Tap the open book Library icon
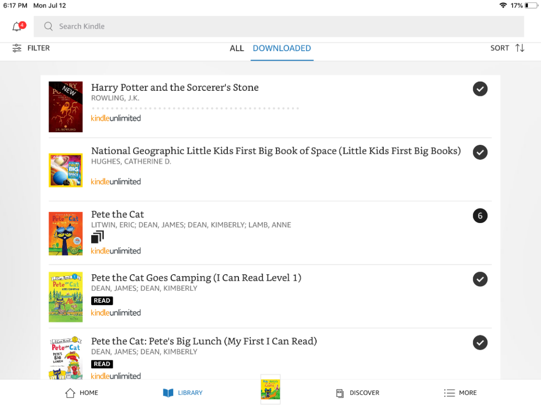This screenshot has width=541, height=406. [168, 393]
